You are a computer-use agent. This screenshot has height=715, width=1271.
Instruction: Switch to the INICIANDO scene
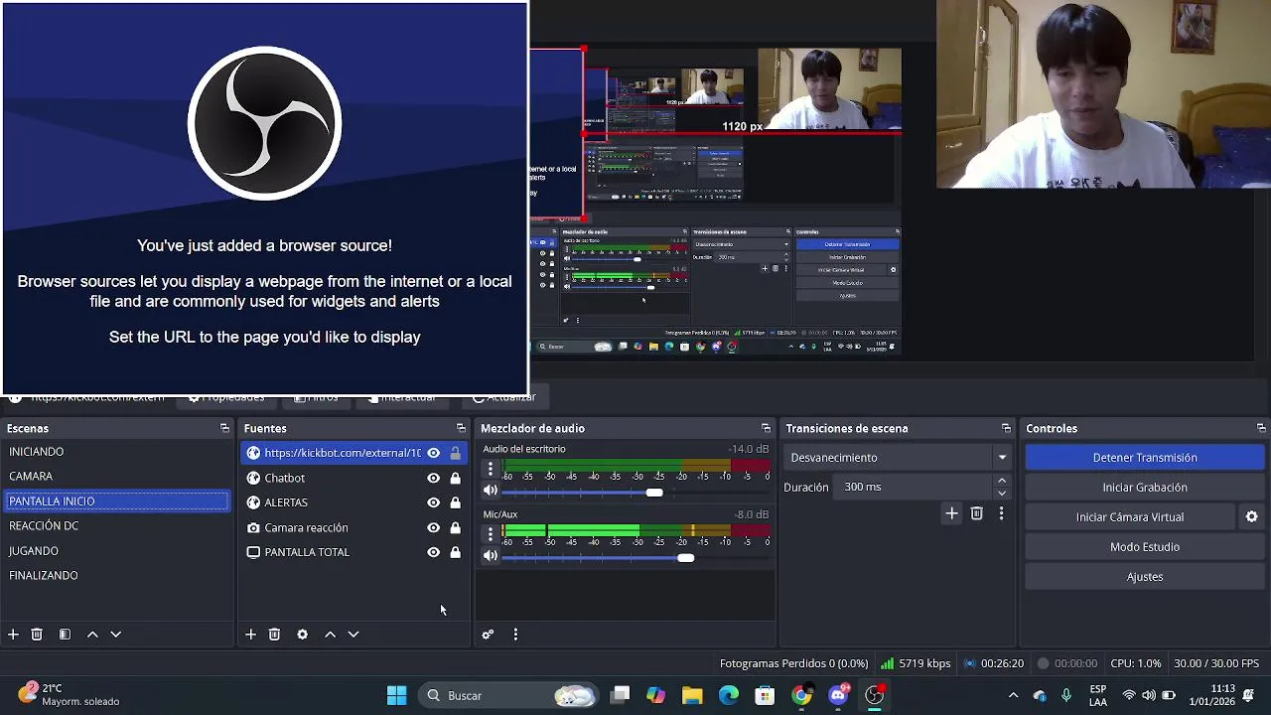[117, 452]
